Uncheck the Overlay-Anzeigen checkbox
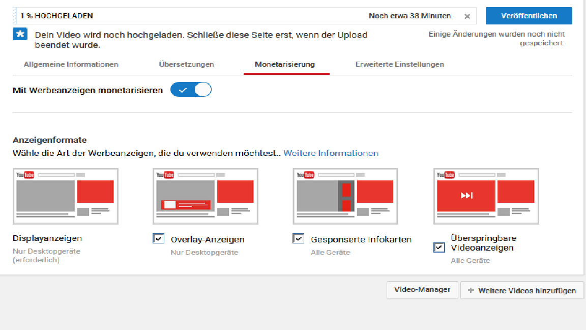586x330 pixels. (x=158, y=238)
